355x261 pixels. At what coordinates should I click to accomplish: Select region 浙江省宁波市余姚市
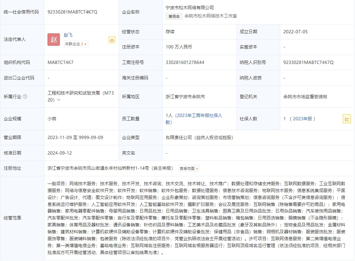tap(185, 97)
